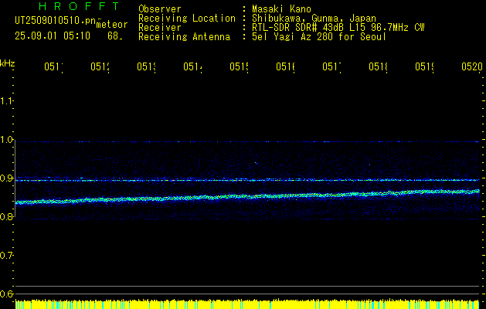Screen dimensions: 486x309
Task: Click the kHz axis unit label
Action: pyautogui.click(x=8, y=63)
